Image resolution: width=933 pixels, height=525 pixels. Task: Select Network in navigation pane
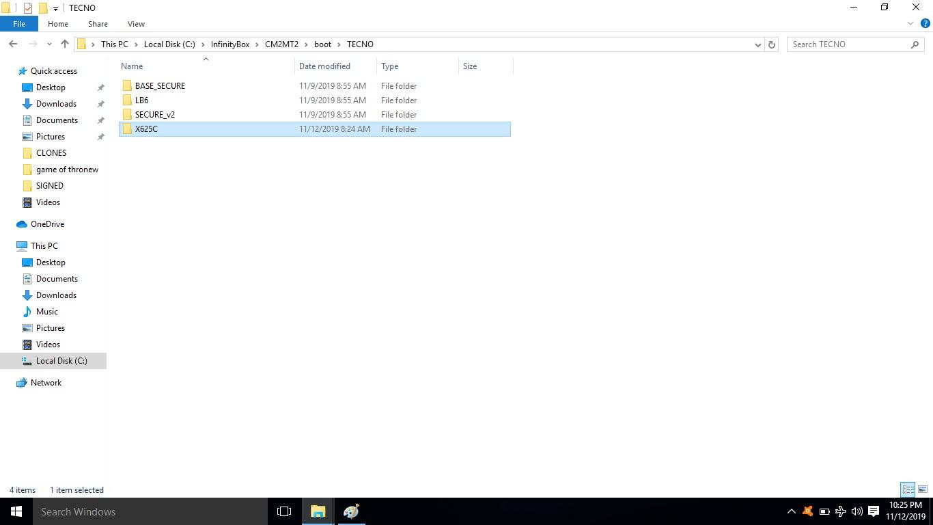pyautogui.click(x=46, y=383)
